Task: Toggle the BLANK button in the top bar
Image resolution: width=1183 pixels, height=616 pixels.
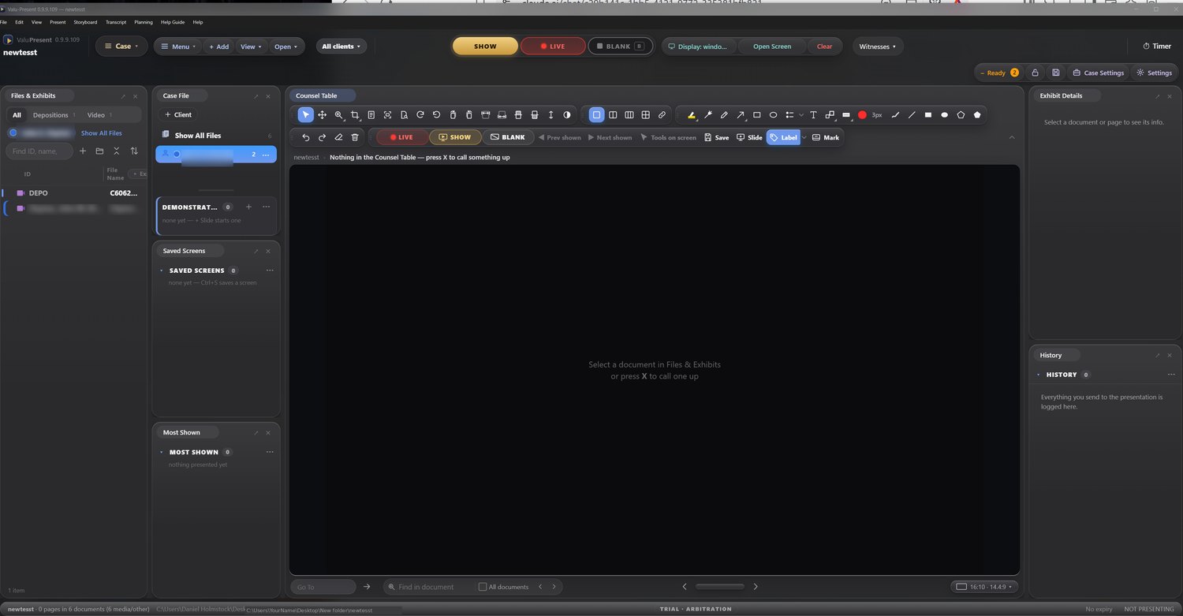Action: [620, 47]
